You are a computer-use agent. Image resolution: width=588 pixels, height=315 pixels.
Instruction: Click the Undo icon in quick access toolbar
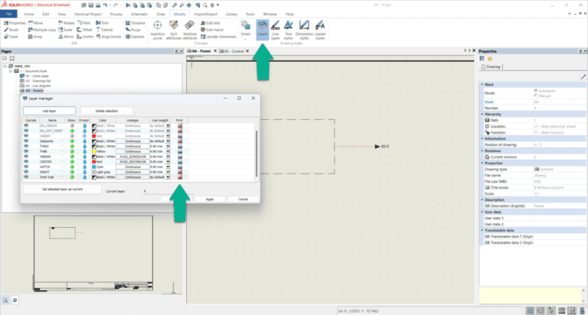click(x=105, y=5)
